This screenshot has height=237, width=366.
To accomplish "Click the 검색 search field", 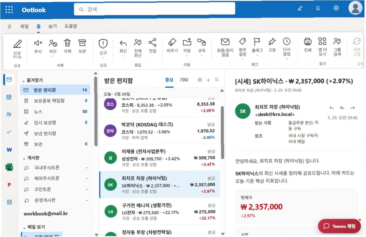I will [x=154, y=9].
